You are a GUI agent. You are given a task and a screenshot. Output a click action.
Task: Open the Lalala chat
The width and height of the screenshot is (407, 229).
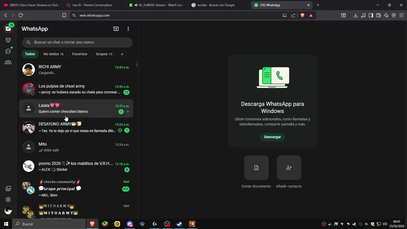coord(76,108)
